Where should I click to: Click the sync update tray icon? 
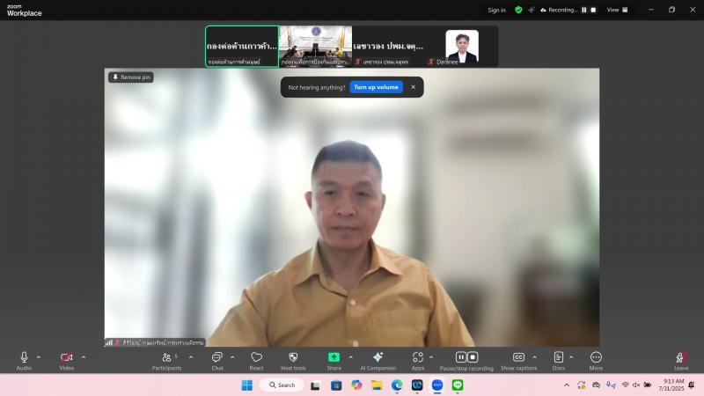(x=582, y=385)
